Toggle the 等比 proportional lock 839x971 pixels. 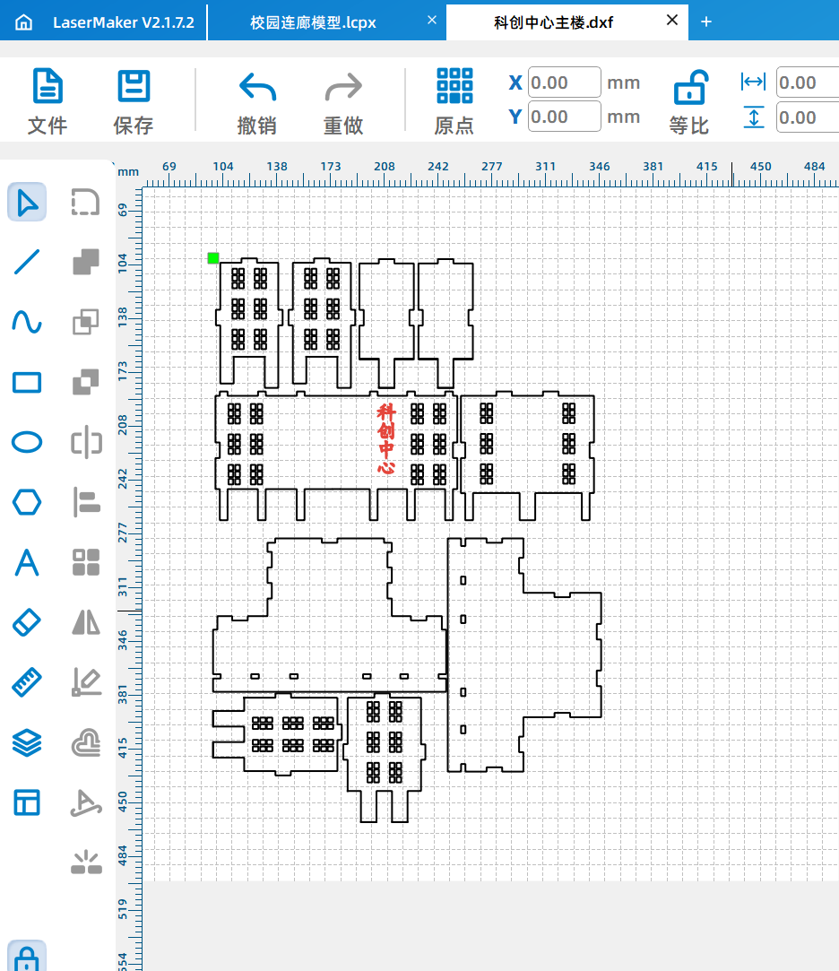click(689, 101)
